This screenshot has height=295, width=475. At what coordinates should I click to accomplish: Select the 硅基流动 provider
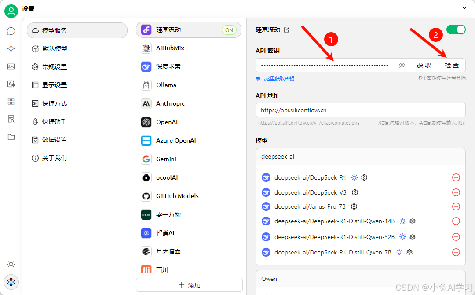click(188, 29)
